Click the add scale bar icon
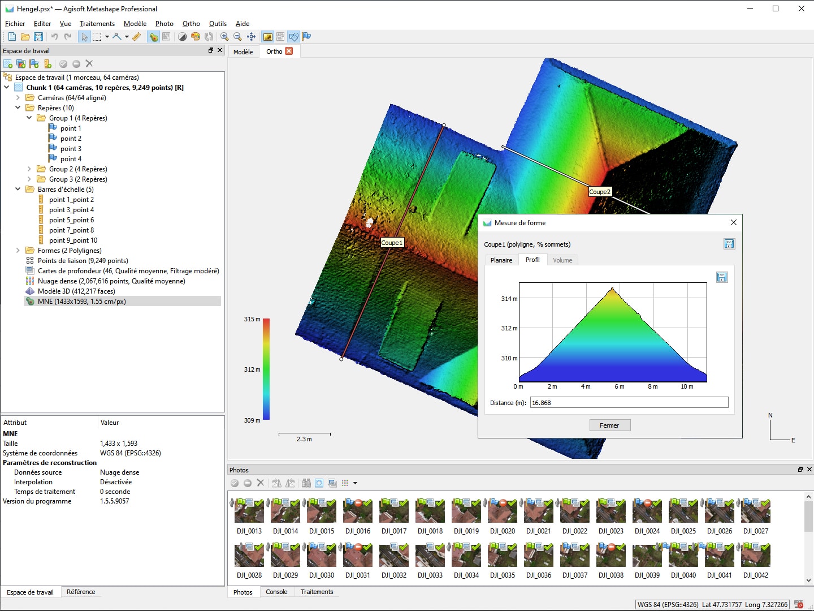The height and width of the screenshot is (611, 814). 48,64
